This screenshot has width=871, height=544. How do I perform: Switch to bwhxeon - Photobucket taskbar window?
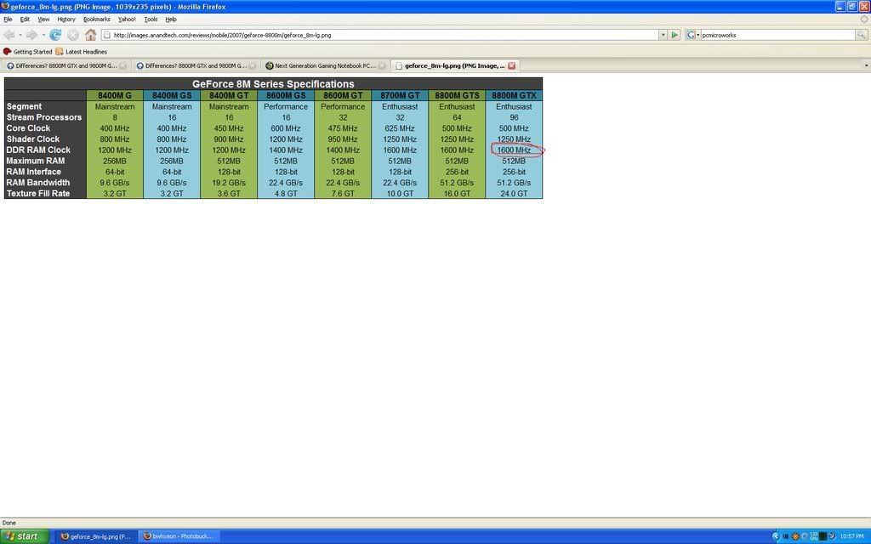point(179,536)
